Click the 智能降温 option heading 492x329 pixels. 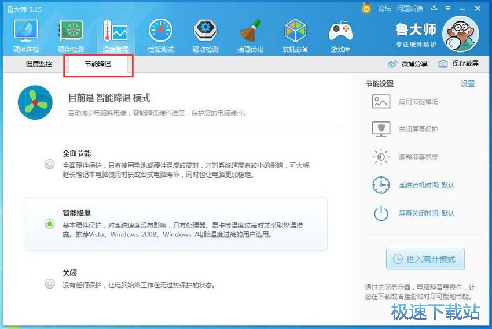point(77,213)
